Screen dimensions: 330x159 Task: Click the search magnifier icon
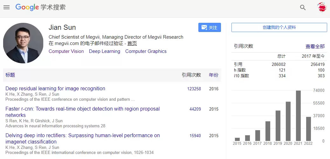303,8
